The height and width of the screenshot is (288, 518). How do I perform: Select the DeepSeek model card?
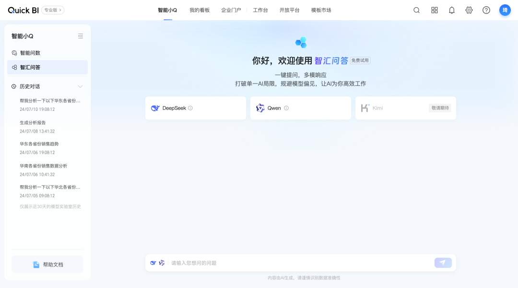point(196,108)
